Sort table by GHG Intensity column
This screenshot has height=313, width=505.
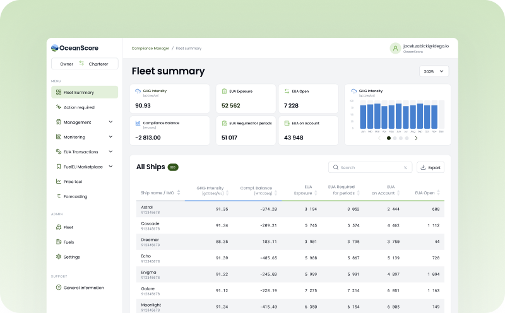click(x=229, y=191)
